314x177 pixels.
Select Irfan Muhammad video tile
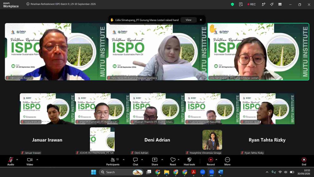pyautogui.click(x=102, y=108)
